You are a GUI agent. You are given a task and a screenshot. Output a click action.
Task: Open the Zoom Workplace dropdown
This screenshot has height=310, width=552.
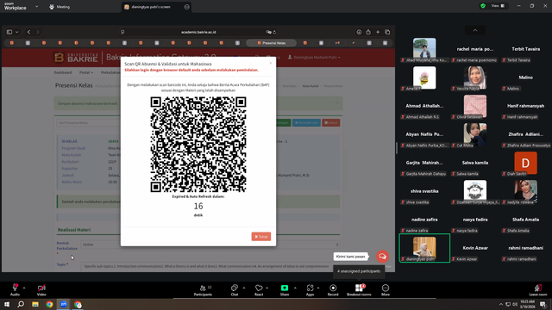pyautogui.click(x=36, y=6)
